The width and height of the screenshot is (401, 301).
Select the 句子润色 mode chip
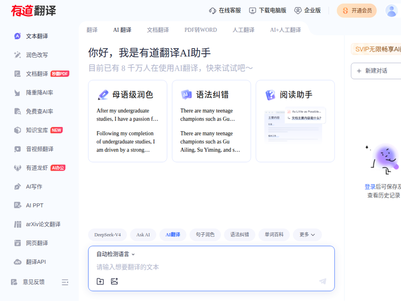coord(205,235)
